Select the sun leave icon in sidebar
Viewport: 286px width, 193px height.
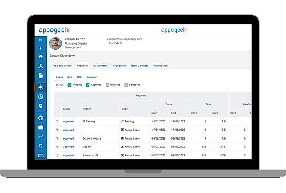(40, 87)
